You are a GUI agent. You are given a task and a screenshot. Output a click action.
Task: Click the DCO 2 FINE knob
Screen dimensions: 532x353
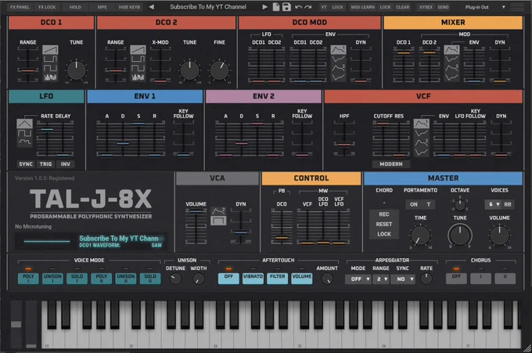point(220,70)
